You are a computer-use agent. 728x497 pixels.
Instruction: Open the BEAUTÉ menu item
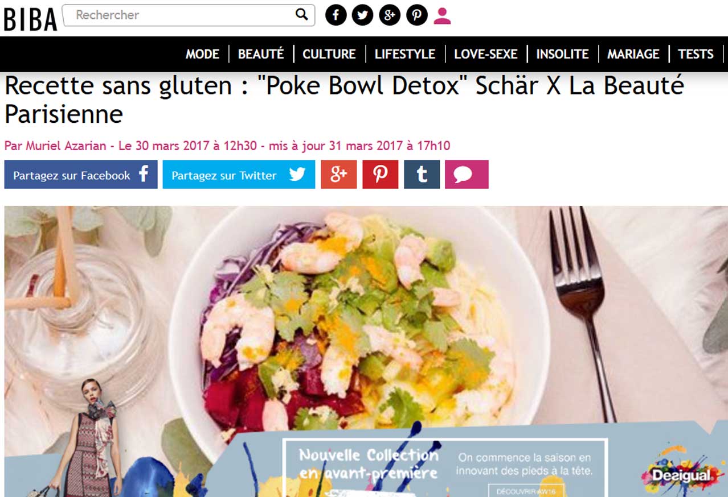261,54
